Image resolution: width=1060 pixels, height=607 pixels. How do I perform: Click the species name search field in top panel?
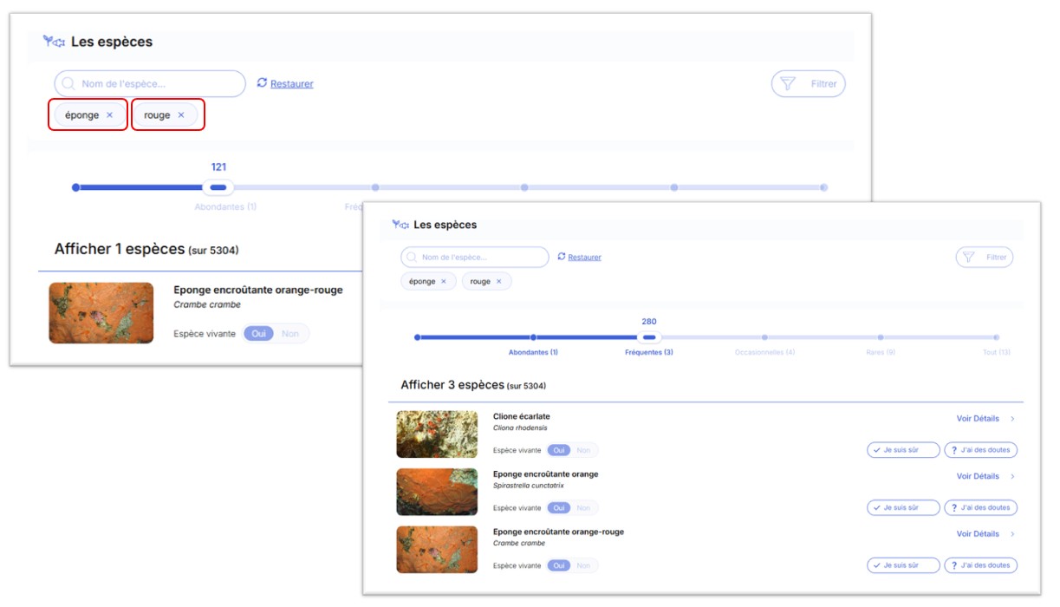[150, 84]
